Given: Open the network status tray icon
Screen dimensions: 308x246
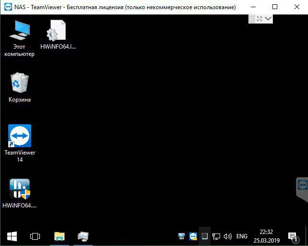Looking at the screenshot, I should pos(216,236).
